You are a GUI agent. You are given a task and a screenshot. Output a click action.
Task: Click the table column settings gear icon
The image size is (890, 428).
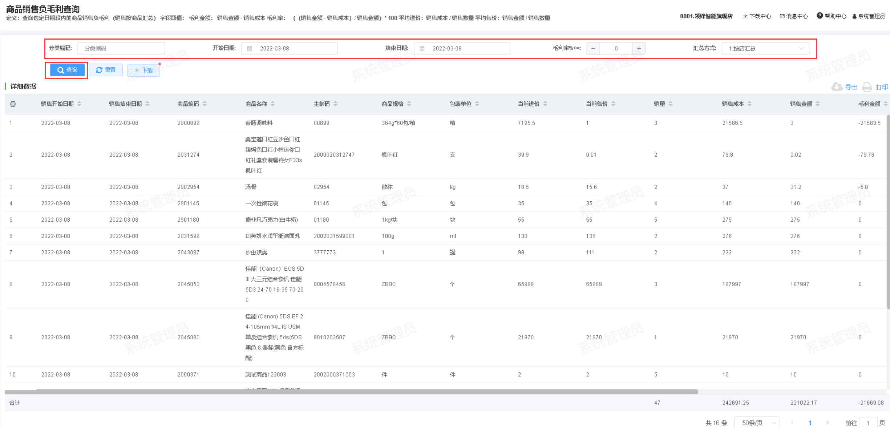click(x=13, y=104)
